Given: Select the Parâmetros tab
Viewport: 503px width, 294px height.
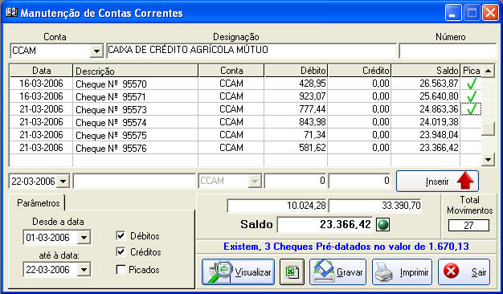Looking at the screenshot, I should click(39, 203).
